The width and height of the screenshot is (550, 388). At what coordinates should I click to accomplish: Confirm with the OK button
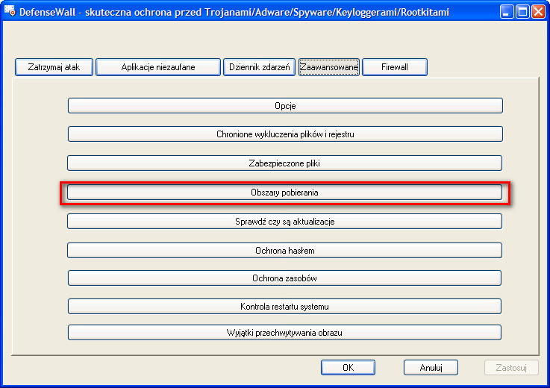[348, 367]
